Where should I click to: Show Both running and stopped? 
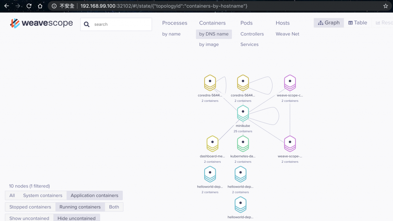tap(114, 207)
